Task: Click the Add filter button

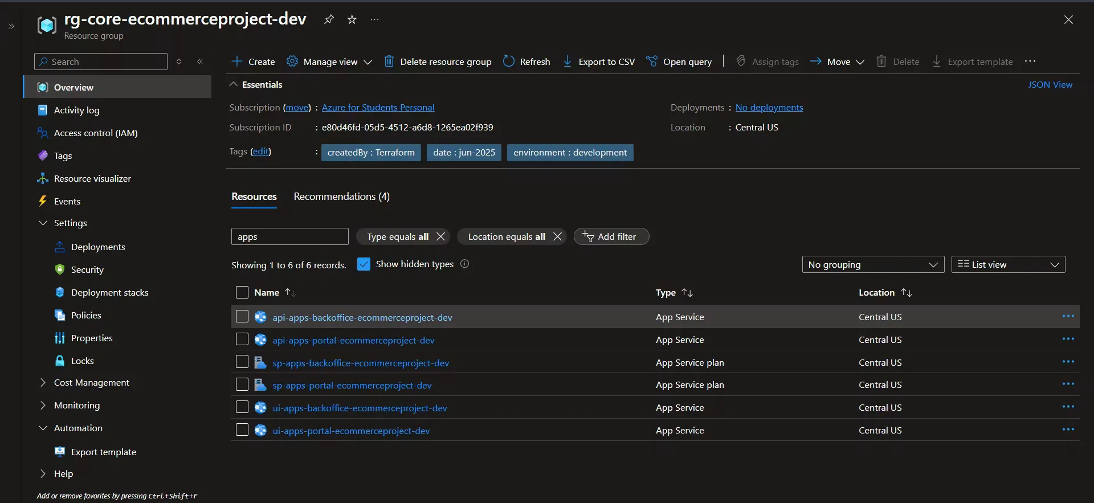Action: coord(611,236)
